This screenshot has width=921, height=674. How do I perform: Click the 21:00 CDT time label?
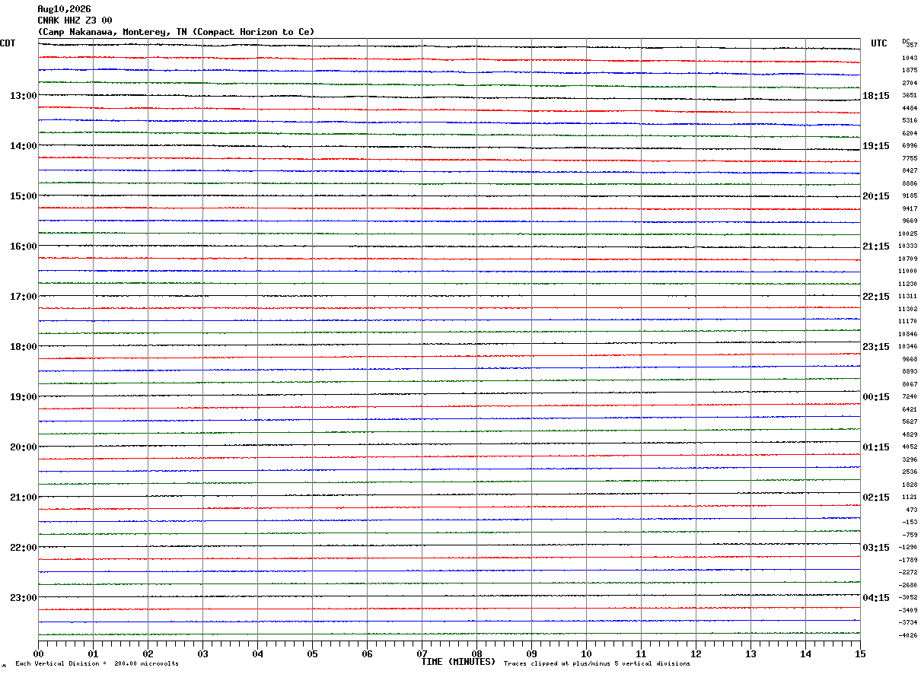(23, 498)
